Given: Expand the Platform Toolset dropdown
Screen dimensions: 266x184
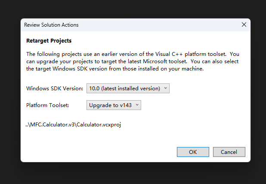Looking at the screenshot, I should pos(114,105).
